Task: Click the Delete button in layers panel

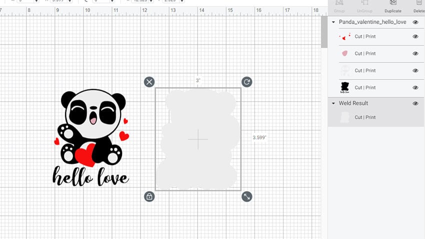Action: point(419,6)
